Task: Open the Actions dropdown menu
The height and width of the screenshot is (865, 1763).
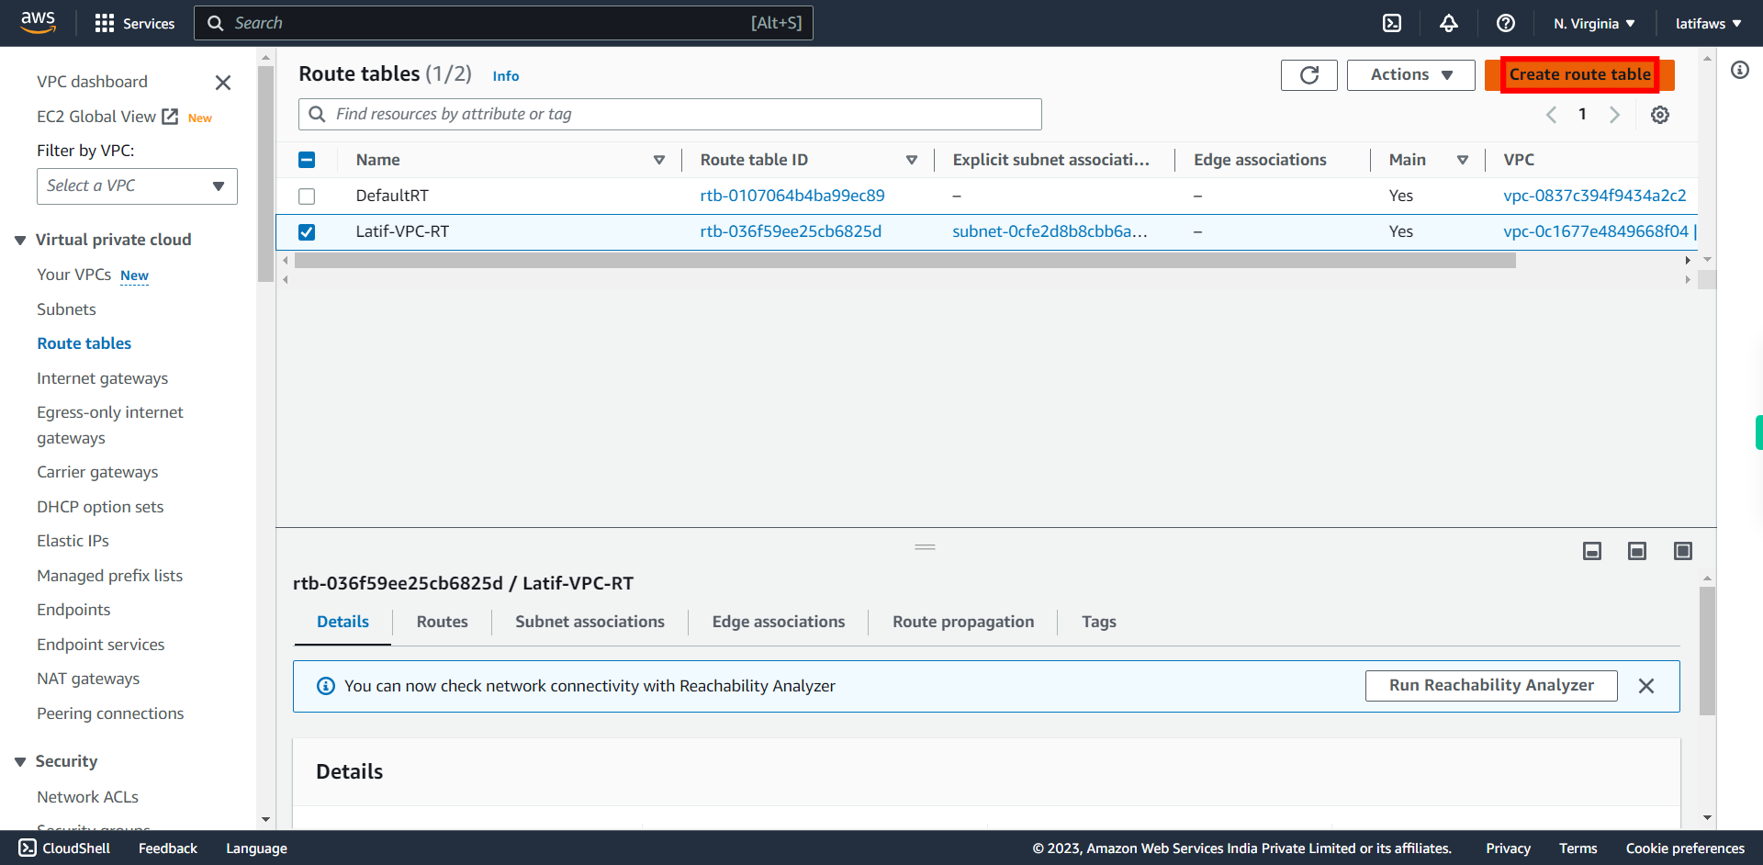Action: pos(1410,75)
